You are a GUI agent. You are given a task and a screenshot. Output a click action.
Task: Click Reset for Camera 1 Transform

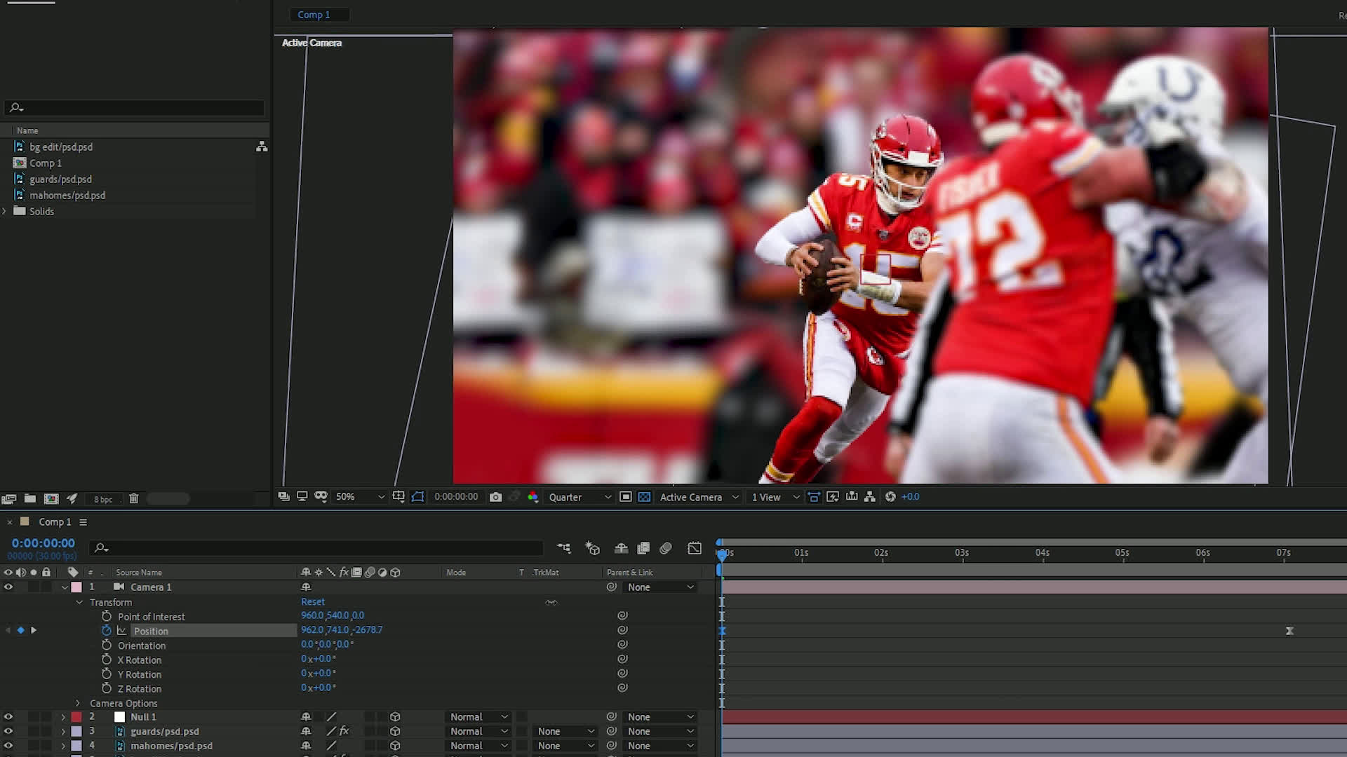tap(313, 602)
